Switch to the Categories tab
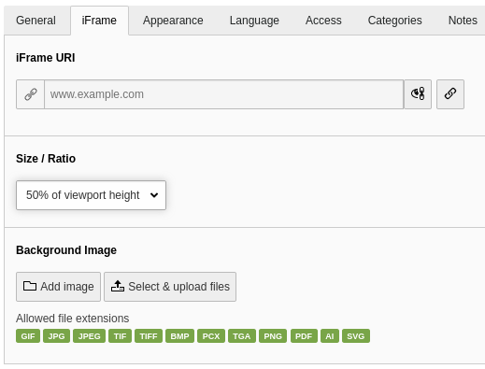 tap(394, 21)
